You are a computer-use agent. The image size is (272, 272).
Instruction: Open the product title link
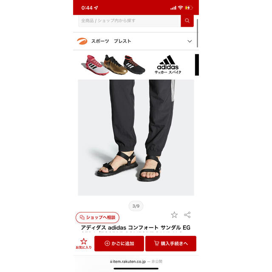[136, 227]
